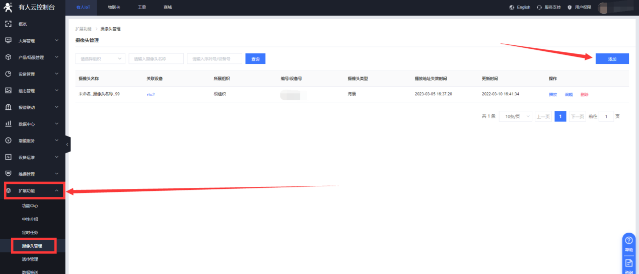Open the rtu2 associated device link
The image size is (639, 274).
point(151,94)
